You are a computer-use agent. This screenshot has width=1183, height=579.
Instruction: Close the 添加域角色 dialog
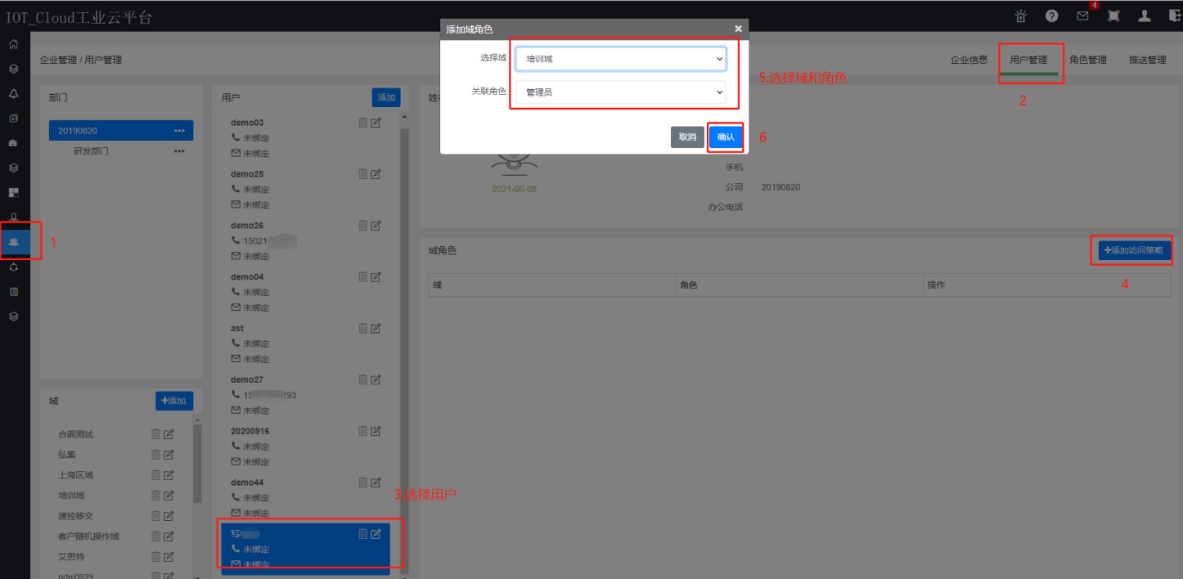(738, 29)
